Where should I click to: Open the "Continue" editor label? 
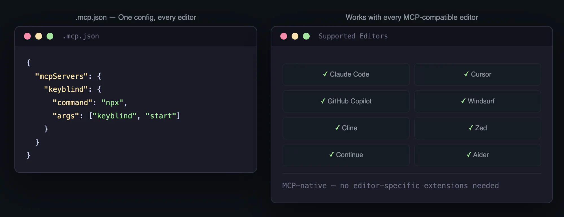click(x=349, y=155)
